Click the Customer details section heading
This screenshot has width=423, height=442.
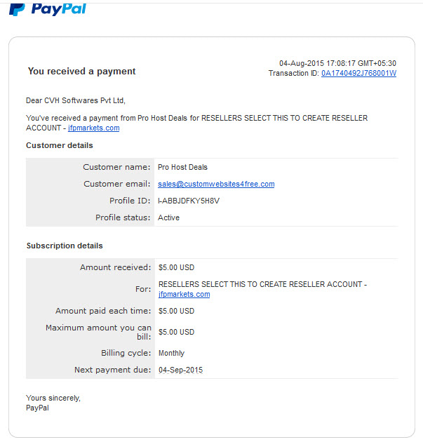(x=60, y=145)
